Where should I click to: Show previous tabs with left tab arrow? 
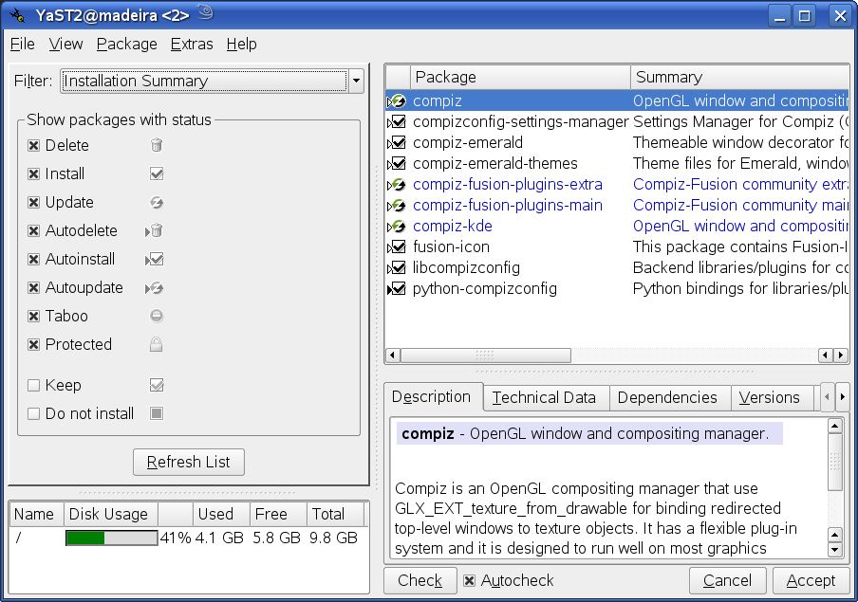click(x=827, y=397)
